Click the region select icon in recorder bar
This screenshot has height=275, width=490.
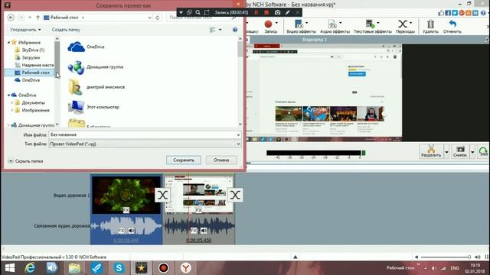(x=207, y=12)
